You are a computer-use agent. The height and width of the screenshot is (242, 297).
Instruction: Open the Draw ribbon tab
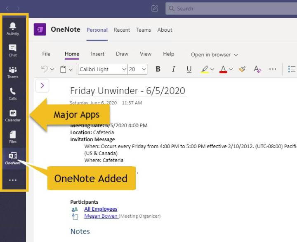122,54
